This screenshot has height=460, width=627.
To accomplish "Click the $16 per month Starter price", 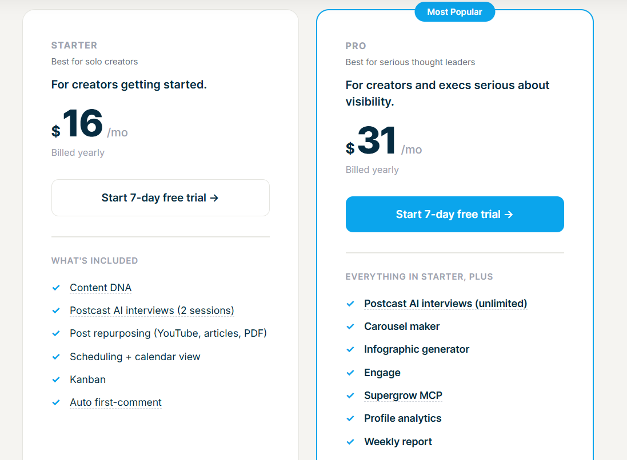I will [90, 123].
